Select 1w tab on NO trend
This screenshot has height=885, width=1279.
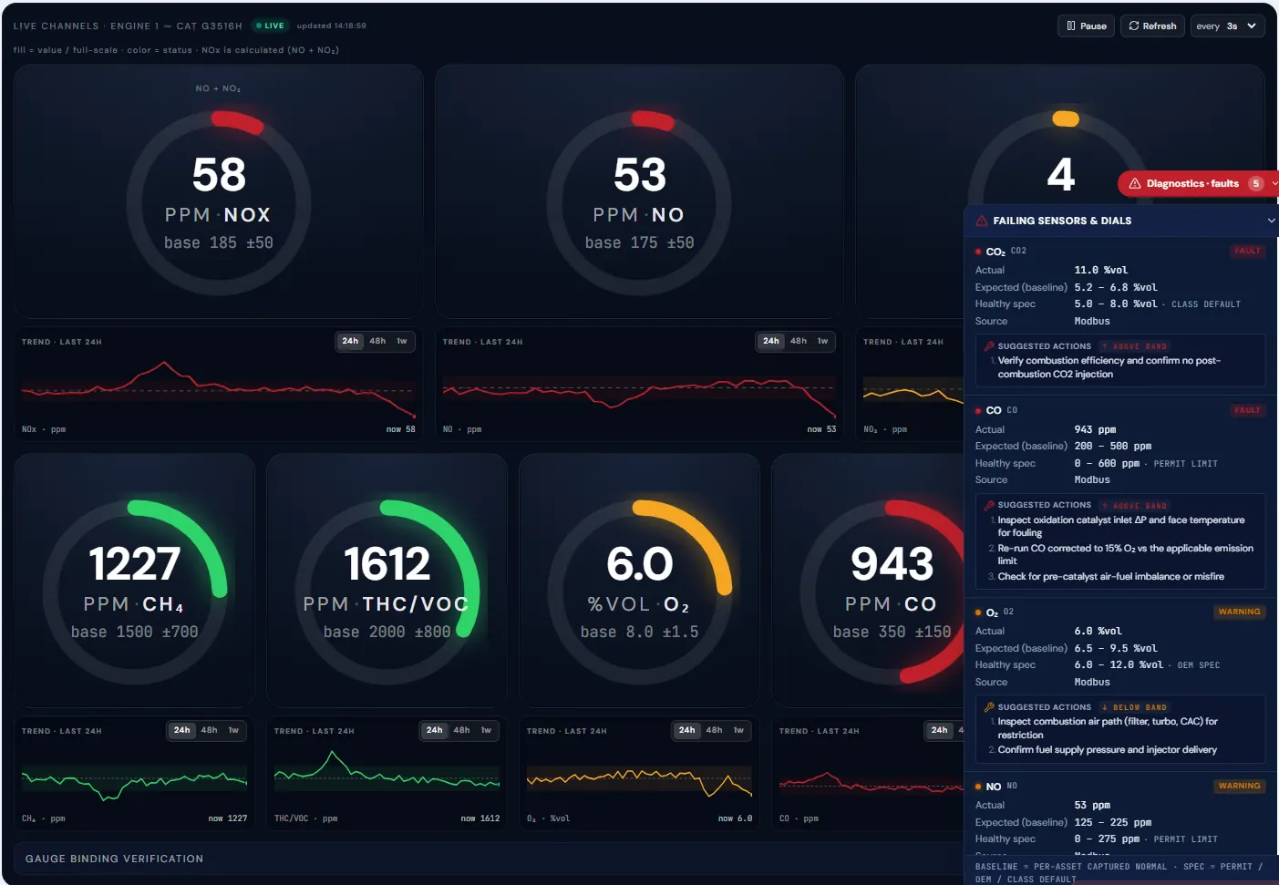click(823, 341)
